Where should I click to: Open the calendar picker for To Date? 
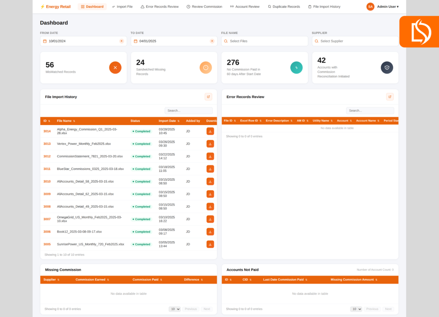pos(135,41)
